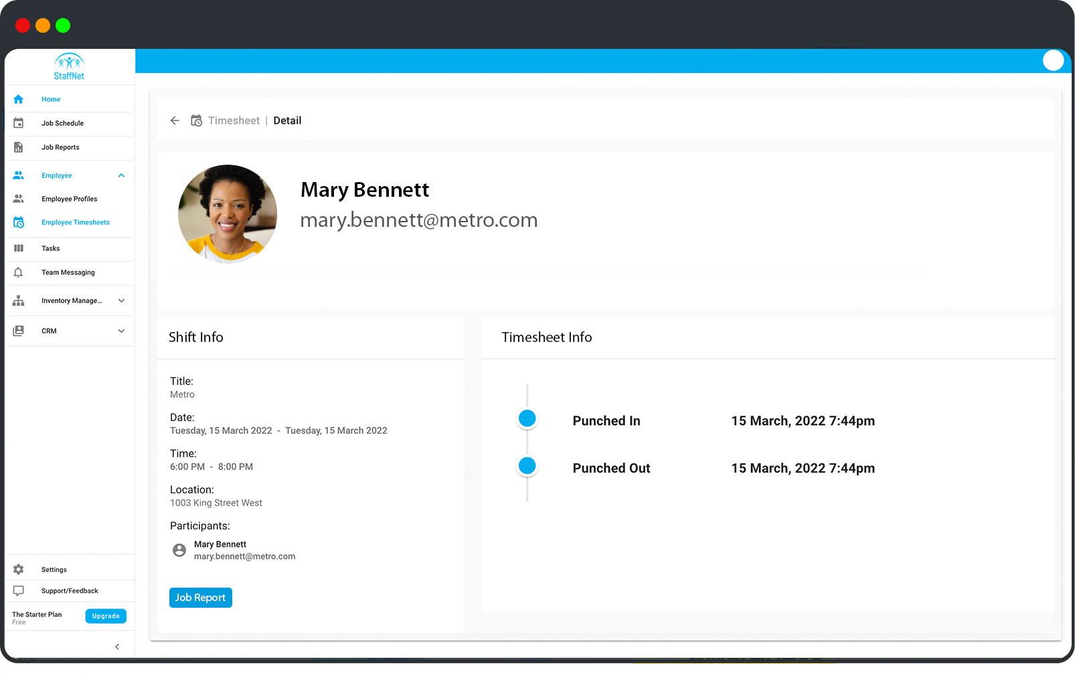Click the participant email address
Screen dimensions: 1075x676
[245, 556]
